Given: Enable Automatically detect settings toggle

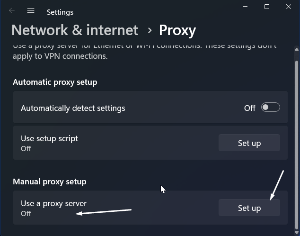Looking at the screenshot, I should (271, 108).
